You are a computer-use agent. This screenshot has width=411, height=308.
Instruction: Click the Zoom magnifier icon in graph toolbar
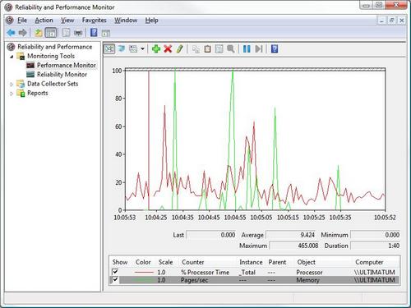(x=231, y=49)
